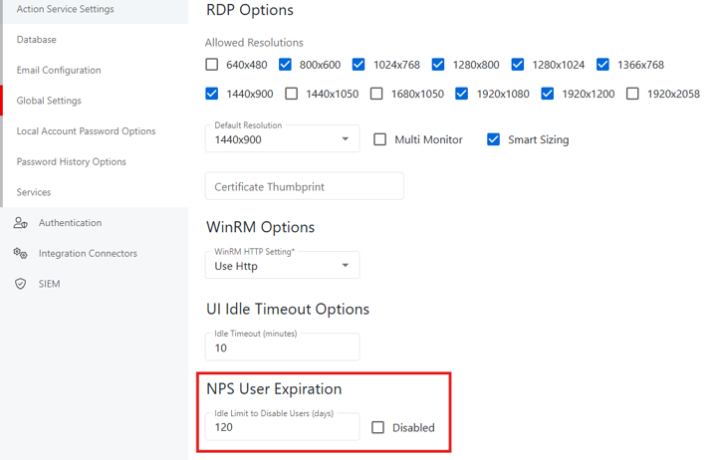
Task: Select the Database sidebar item
Action: coord(37,40)
